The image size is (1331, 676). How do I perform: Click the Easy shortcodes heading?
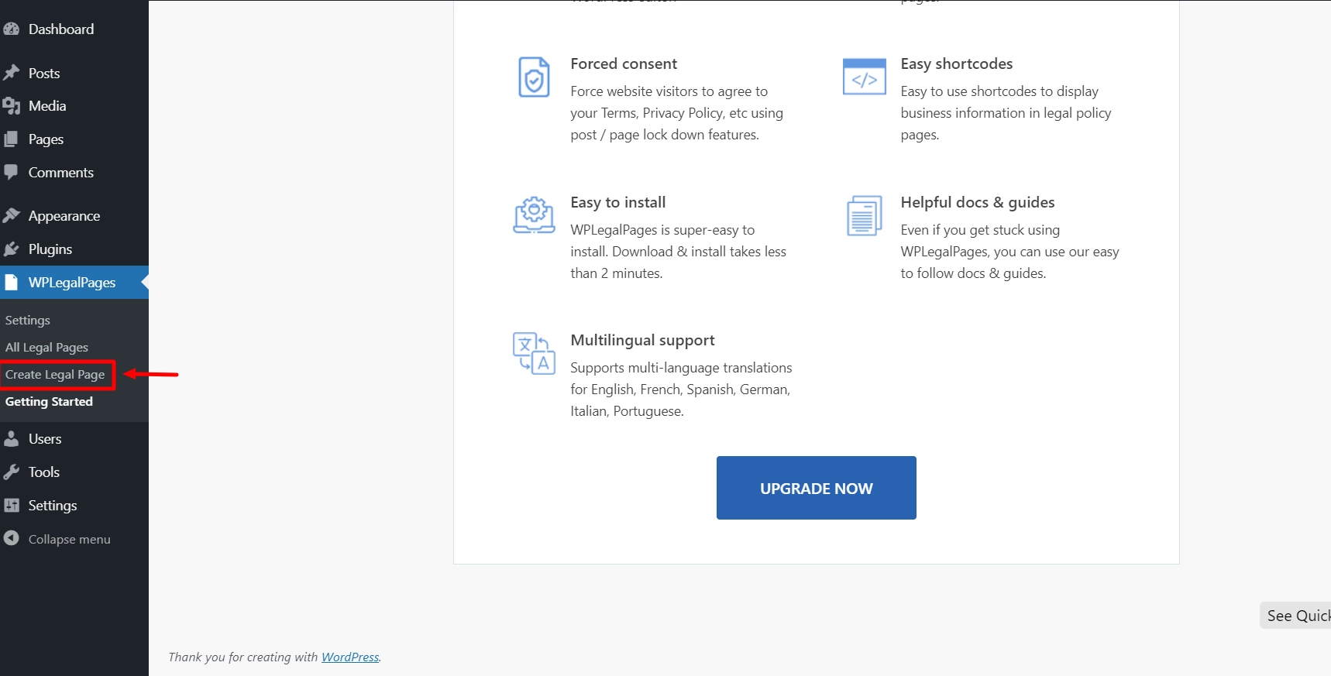(957, 63)
